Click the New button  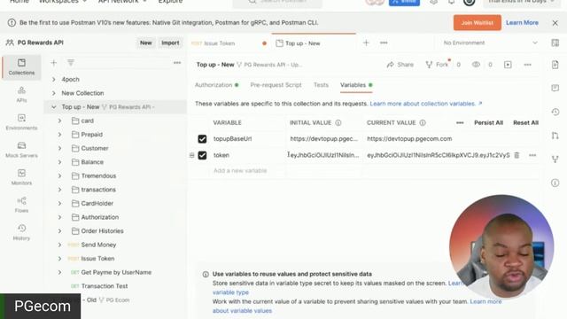pos(145,43)
